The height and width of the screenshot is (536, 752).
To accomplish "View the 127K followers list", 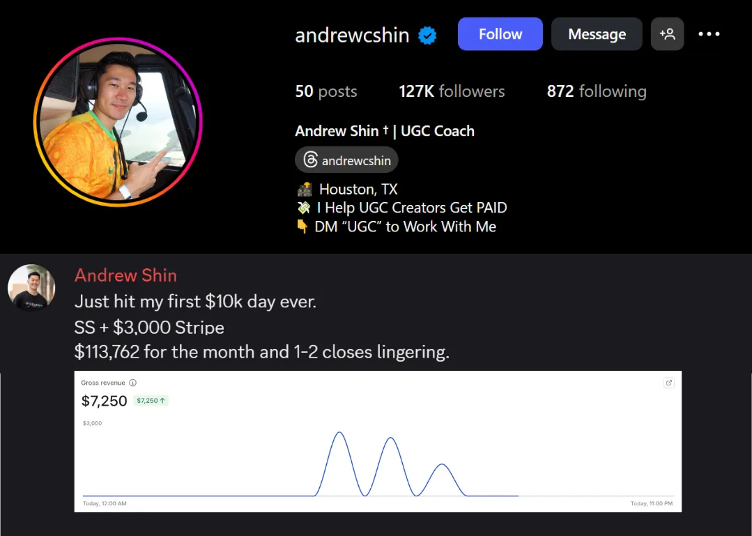I will click(452, 91).
